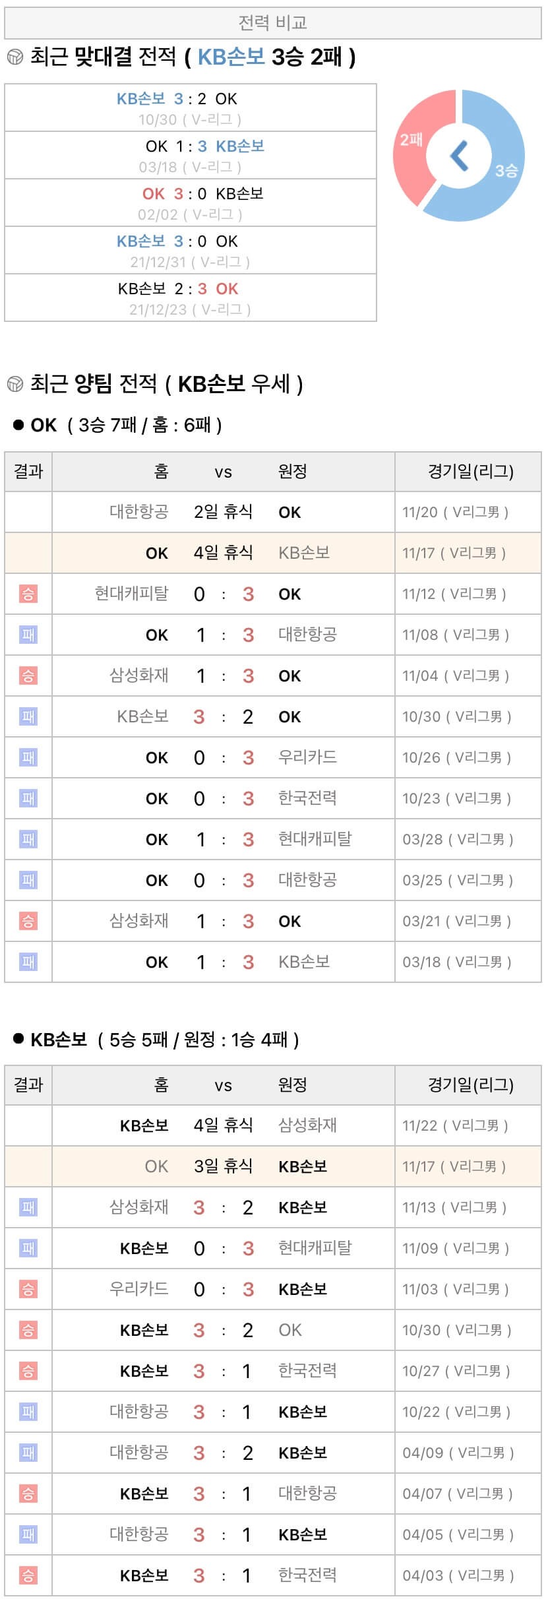
Task: Click the chevron arrow in the donut chart
Action: pos(459,156)
